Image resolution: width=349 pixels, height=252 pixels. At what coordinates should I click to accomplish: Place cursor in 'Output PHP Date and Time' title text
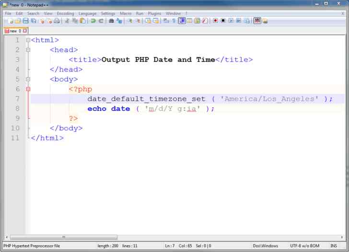click(158, 59)
